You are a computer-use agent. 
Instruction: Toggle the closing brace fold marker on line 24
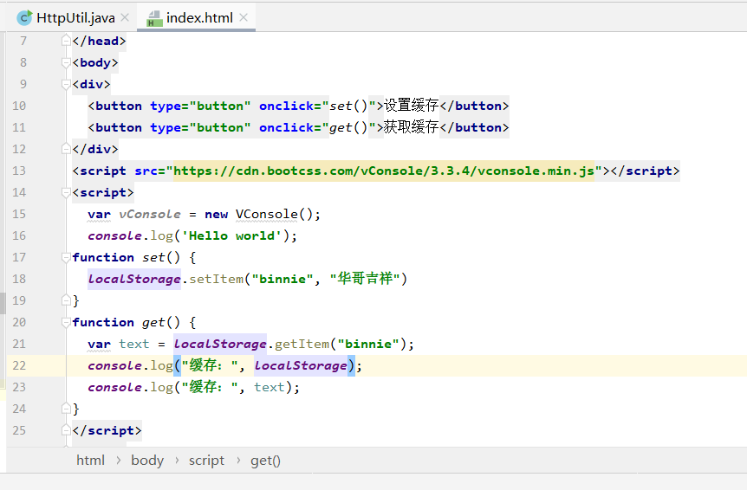click(x=66, y=409)
